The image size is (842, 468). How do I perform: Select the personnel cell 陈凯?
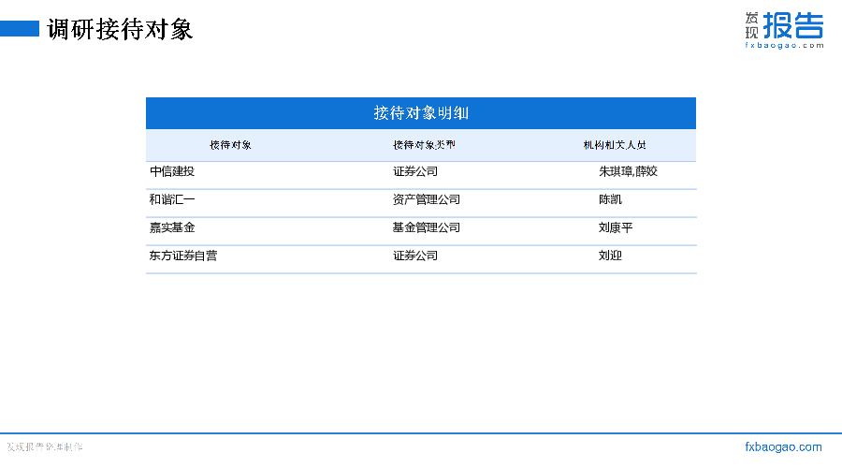click(x=610, y=199)
